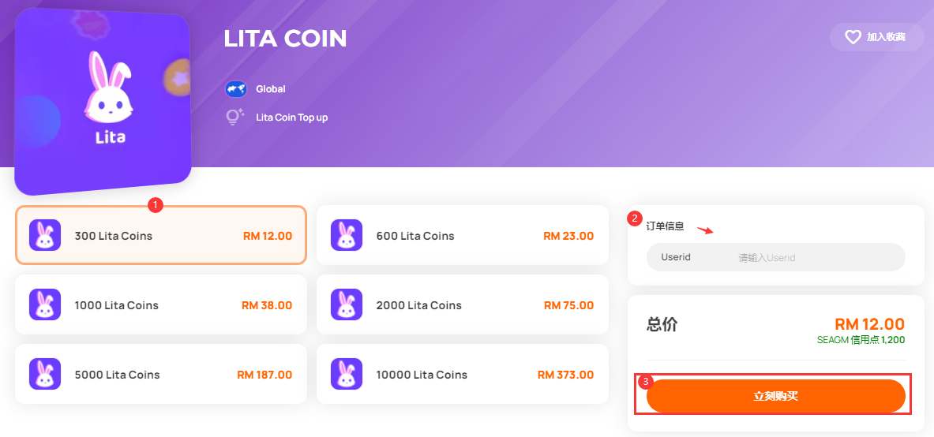Click bunny icon in 5000 Lita Coins card
This screenshot has height=437, width=934.
(45, 374)
